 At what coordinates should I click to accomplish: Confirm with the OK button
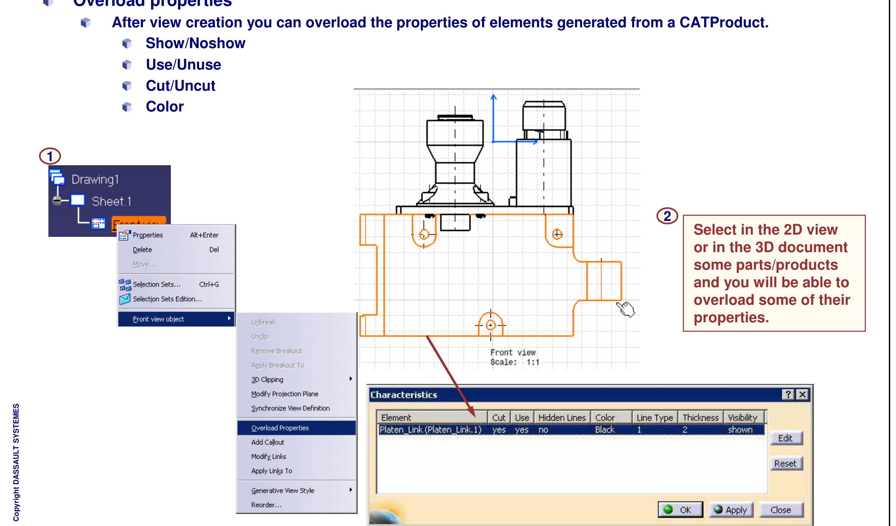point(680,510)
